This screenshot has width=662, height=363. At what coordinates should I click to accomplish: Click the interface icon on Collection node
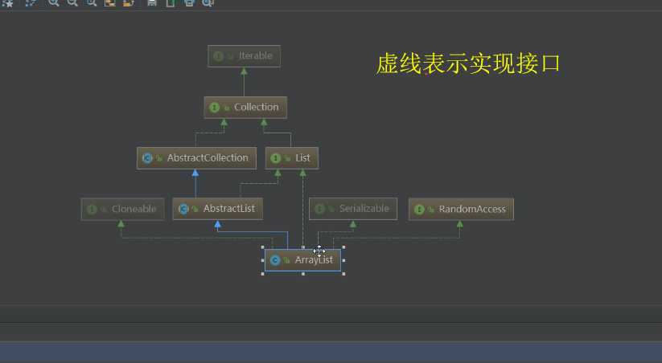(215, 108)
